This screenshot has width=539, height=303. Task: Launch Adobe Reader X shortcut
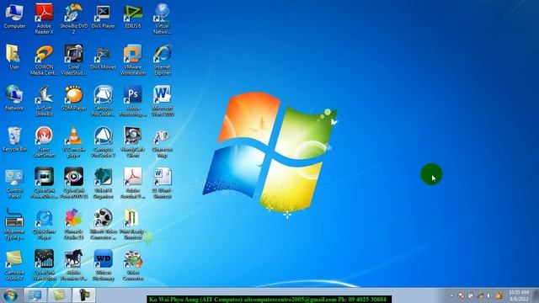(44, 19)
